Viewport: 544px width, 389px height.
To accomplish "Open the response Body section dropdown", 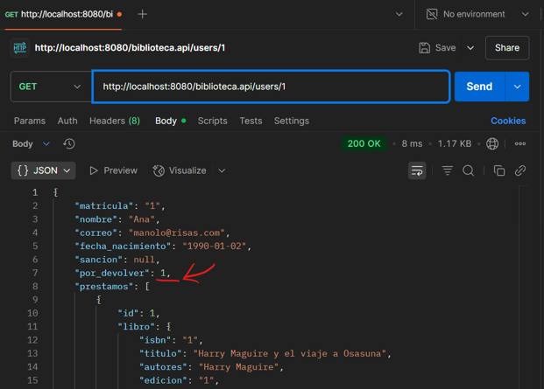I will pos(31,143).
